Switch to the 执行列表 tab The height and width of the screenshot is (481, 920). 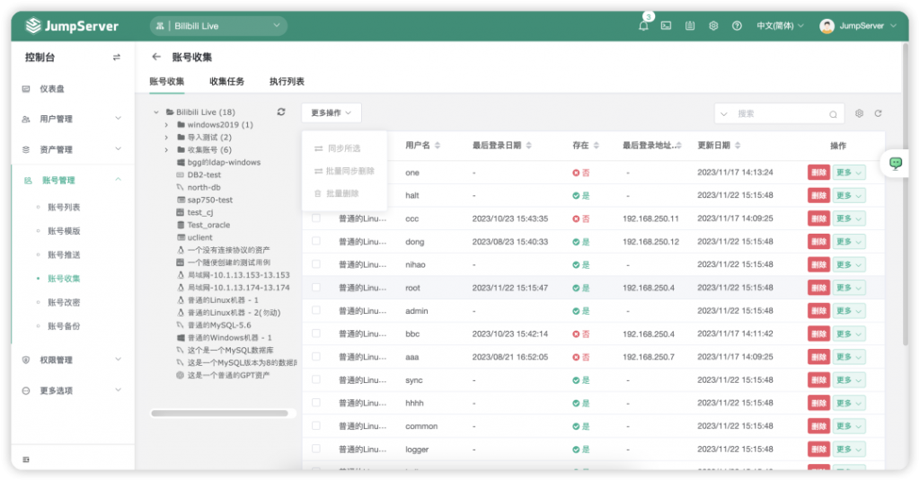[x=287, y=82]
